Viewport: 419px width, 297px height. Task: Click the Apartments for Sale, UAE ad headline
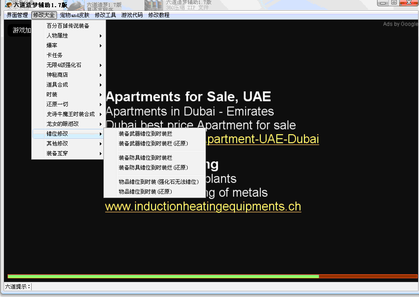[189, 97]
